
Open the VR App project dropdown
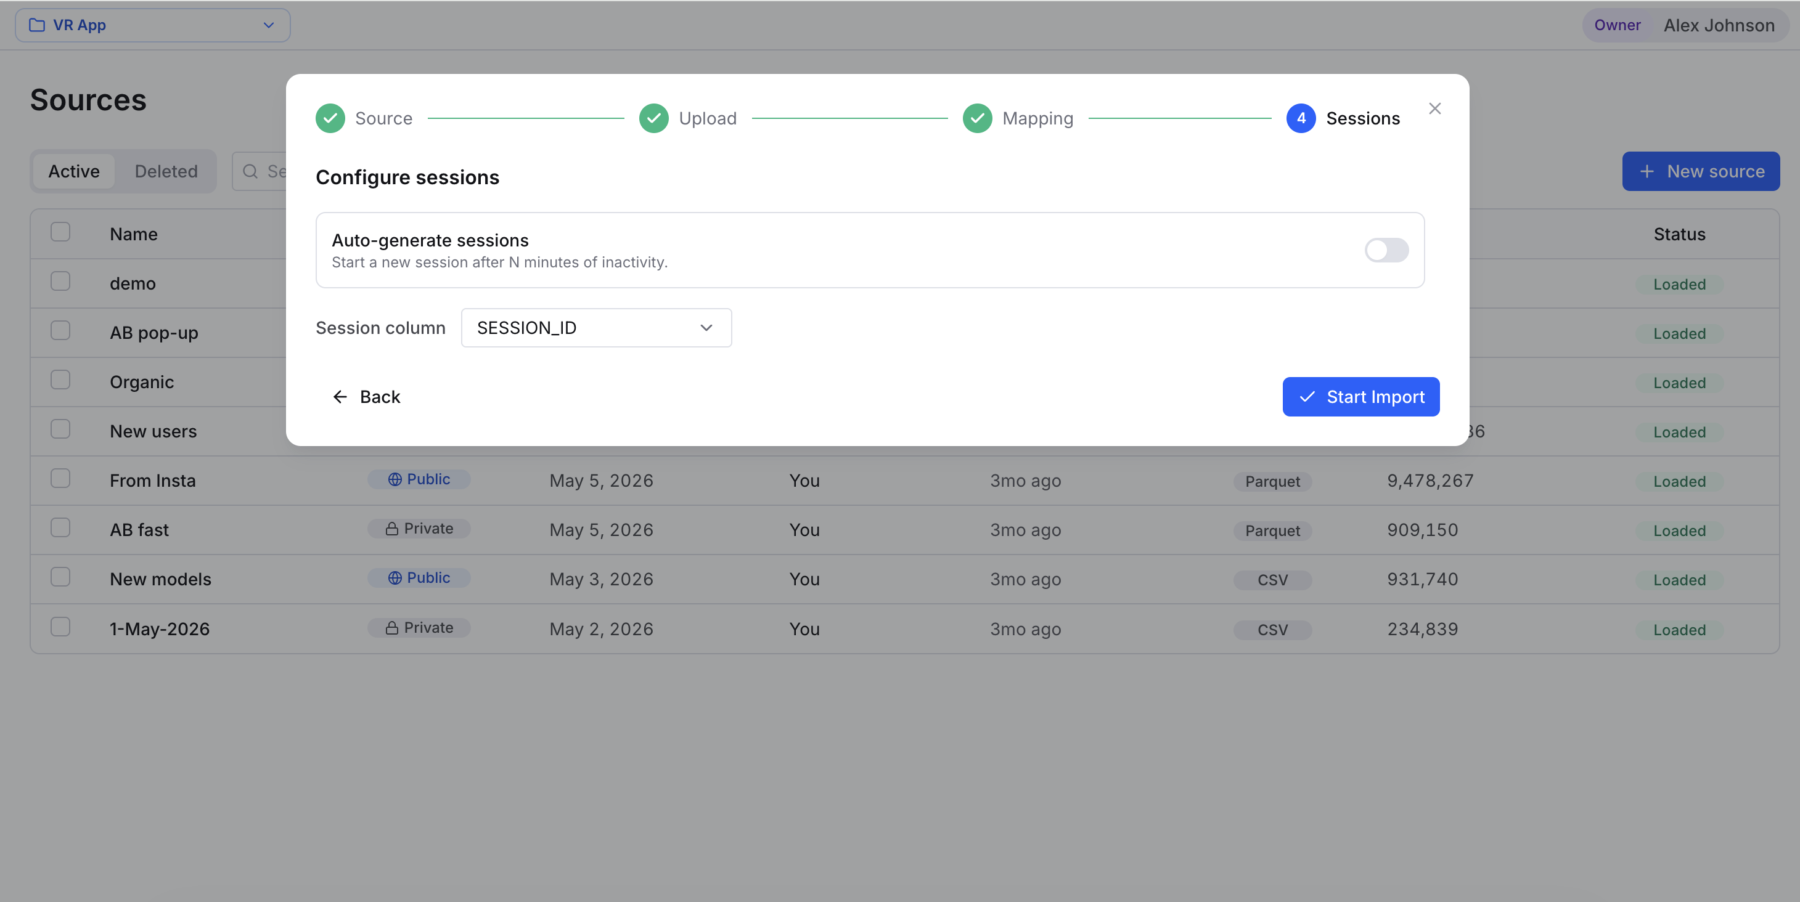(x=152, y=25)
